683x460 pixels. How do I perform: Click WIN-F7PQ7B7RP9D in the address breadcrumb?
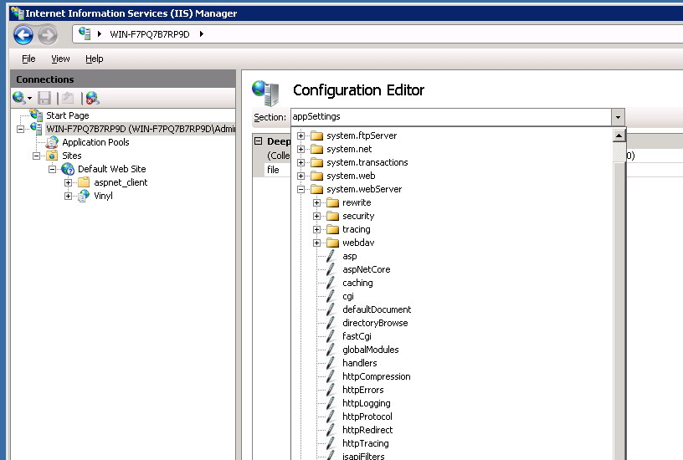(149, 34)
